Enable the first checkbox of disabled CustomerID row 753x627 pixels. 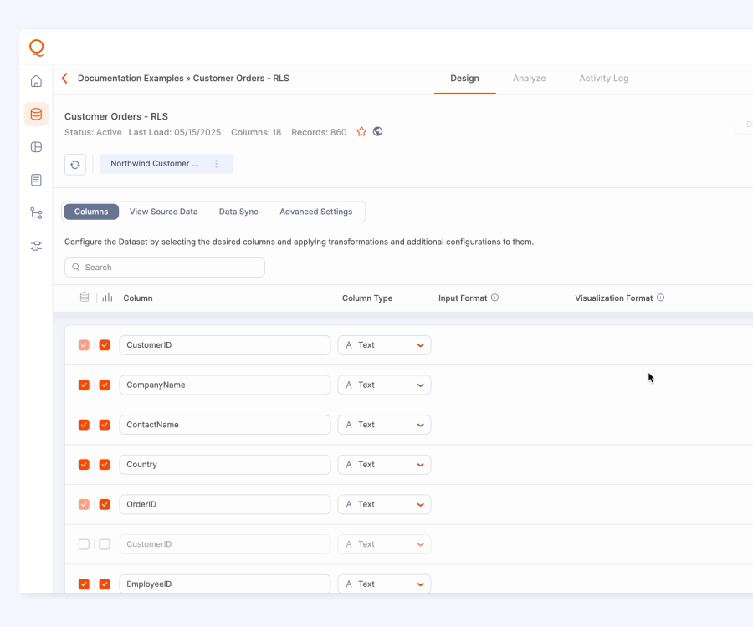[x=84, y=544]
